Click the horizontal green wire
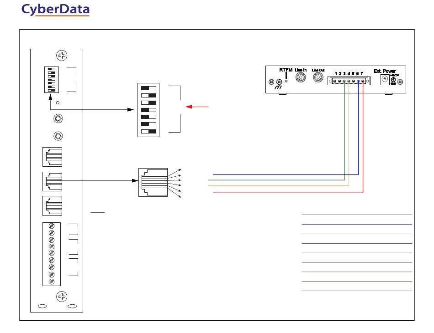Image resolution: width=434 pixels, height=333 pixels. [276, 180]
